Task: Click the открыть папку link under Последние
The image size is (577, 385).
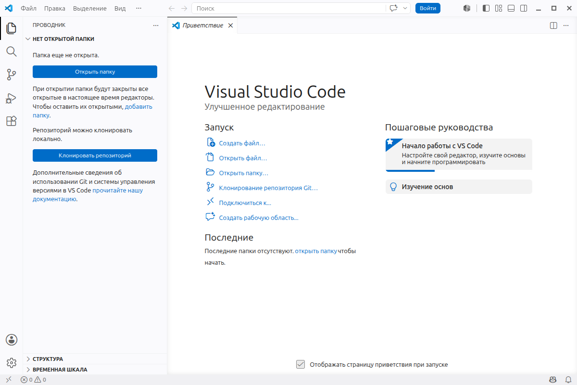Action: click(x=316, y=251)
